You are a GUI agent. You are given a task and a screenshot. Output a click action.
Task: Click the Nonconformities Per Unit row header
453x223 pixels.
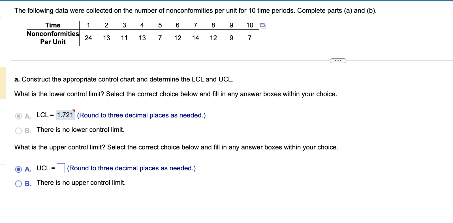coord(53,38)
